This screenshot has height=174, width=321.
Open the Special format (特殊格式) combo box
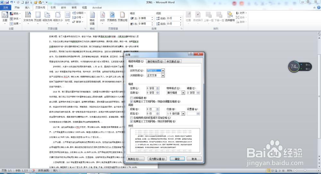(176, 93)
